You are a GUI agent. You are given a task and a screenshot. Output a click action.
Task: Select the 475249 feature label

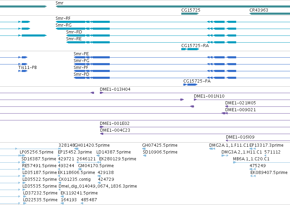click(x=258, y=166)
